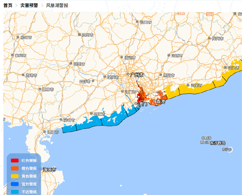This screenshot has height=195, width=242.
Task: Click the 东沙群岛 island label
Action: (218, 143)
